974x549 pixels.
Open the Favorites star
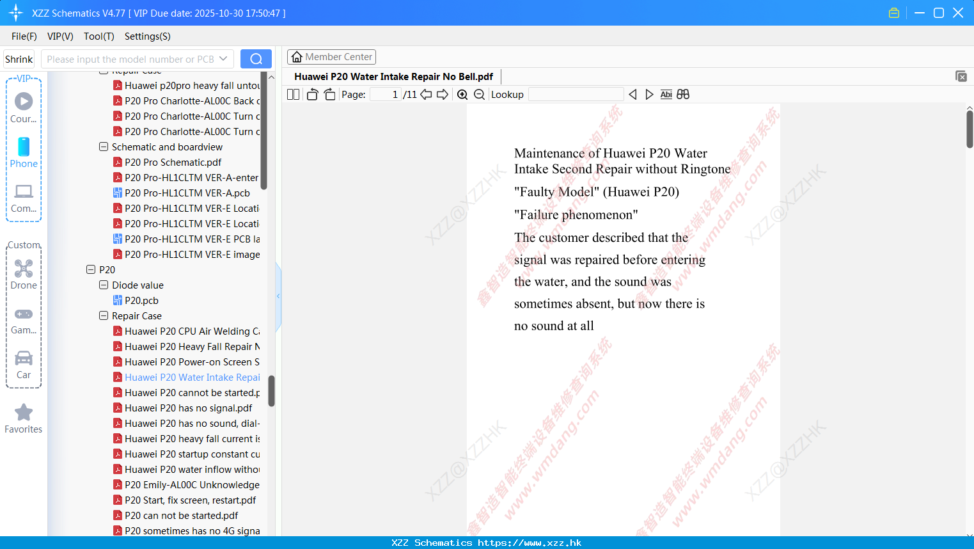pos(24,418)
